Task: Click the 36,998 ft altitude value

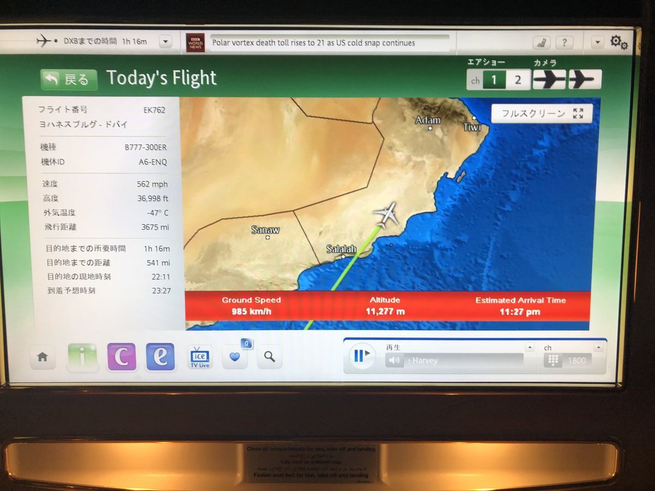Action: pos(153,199)
